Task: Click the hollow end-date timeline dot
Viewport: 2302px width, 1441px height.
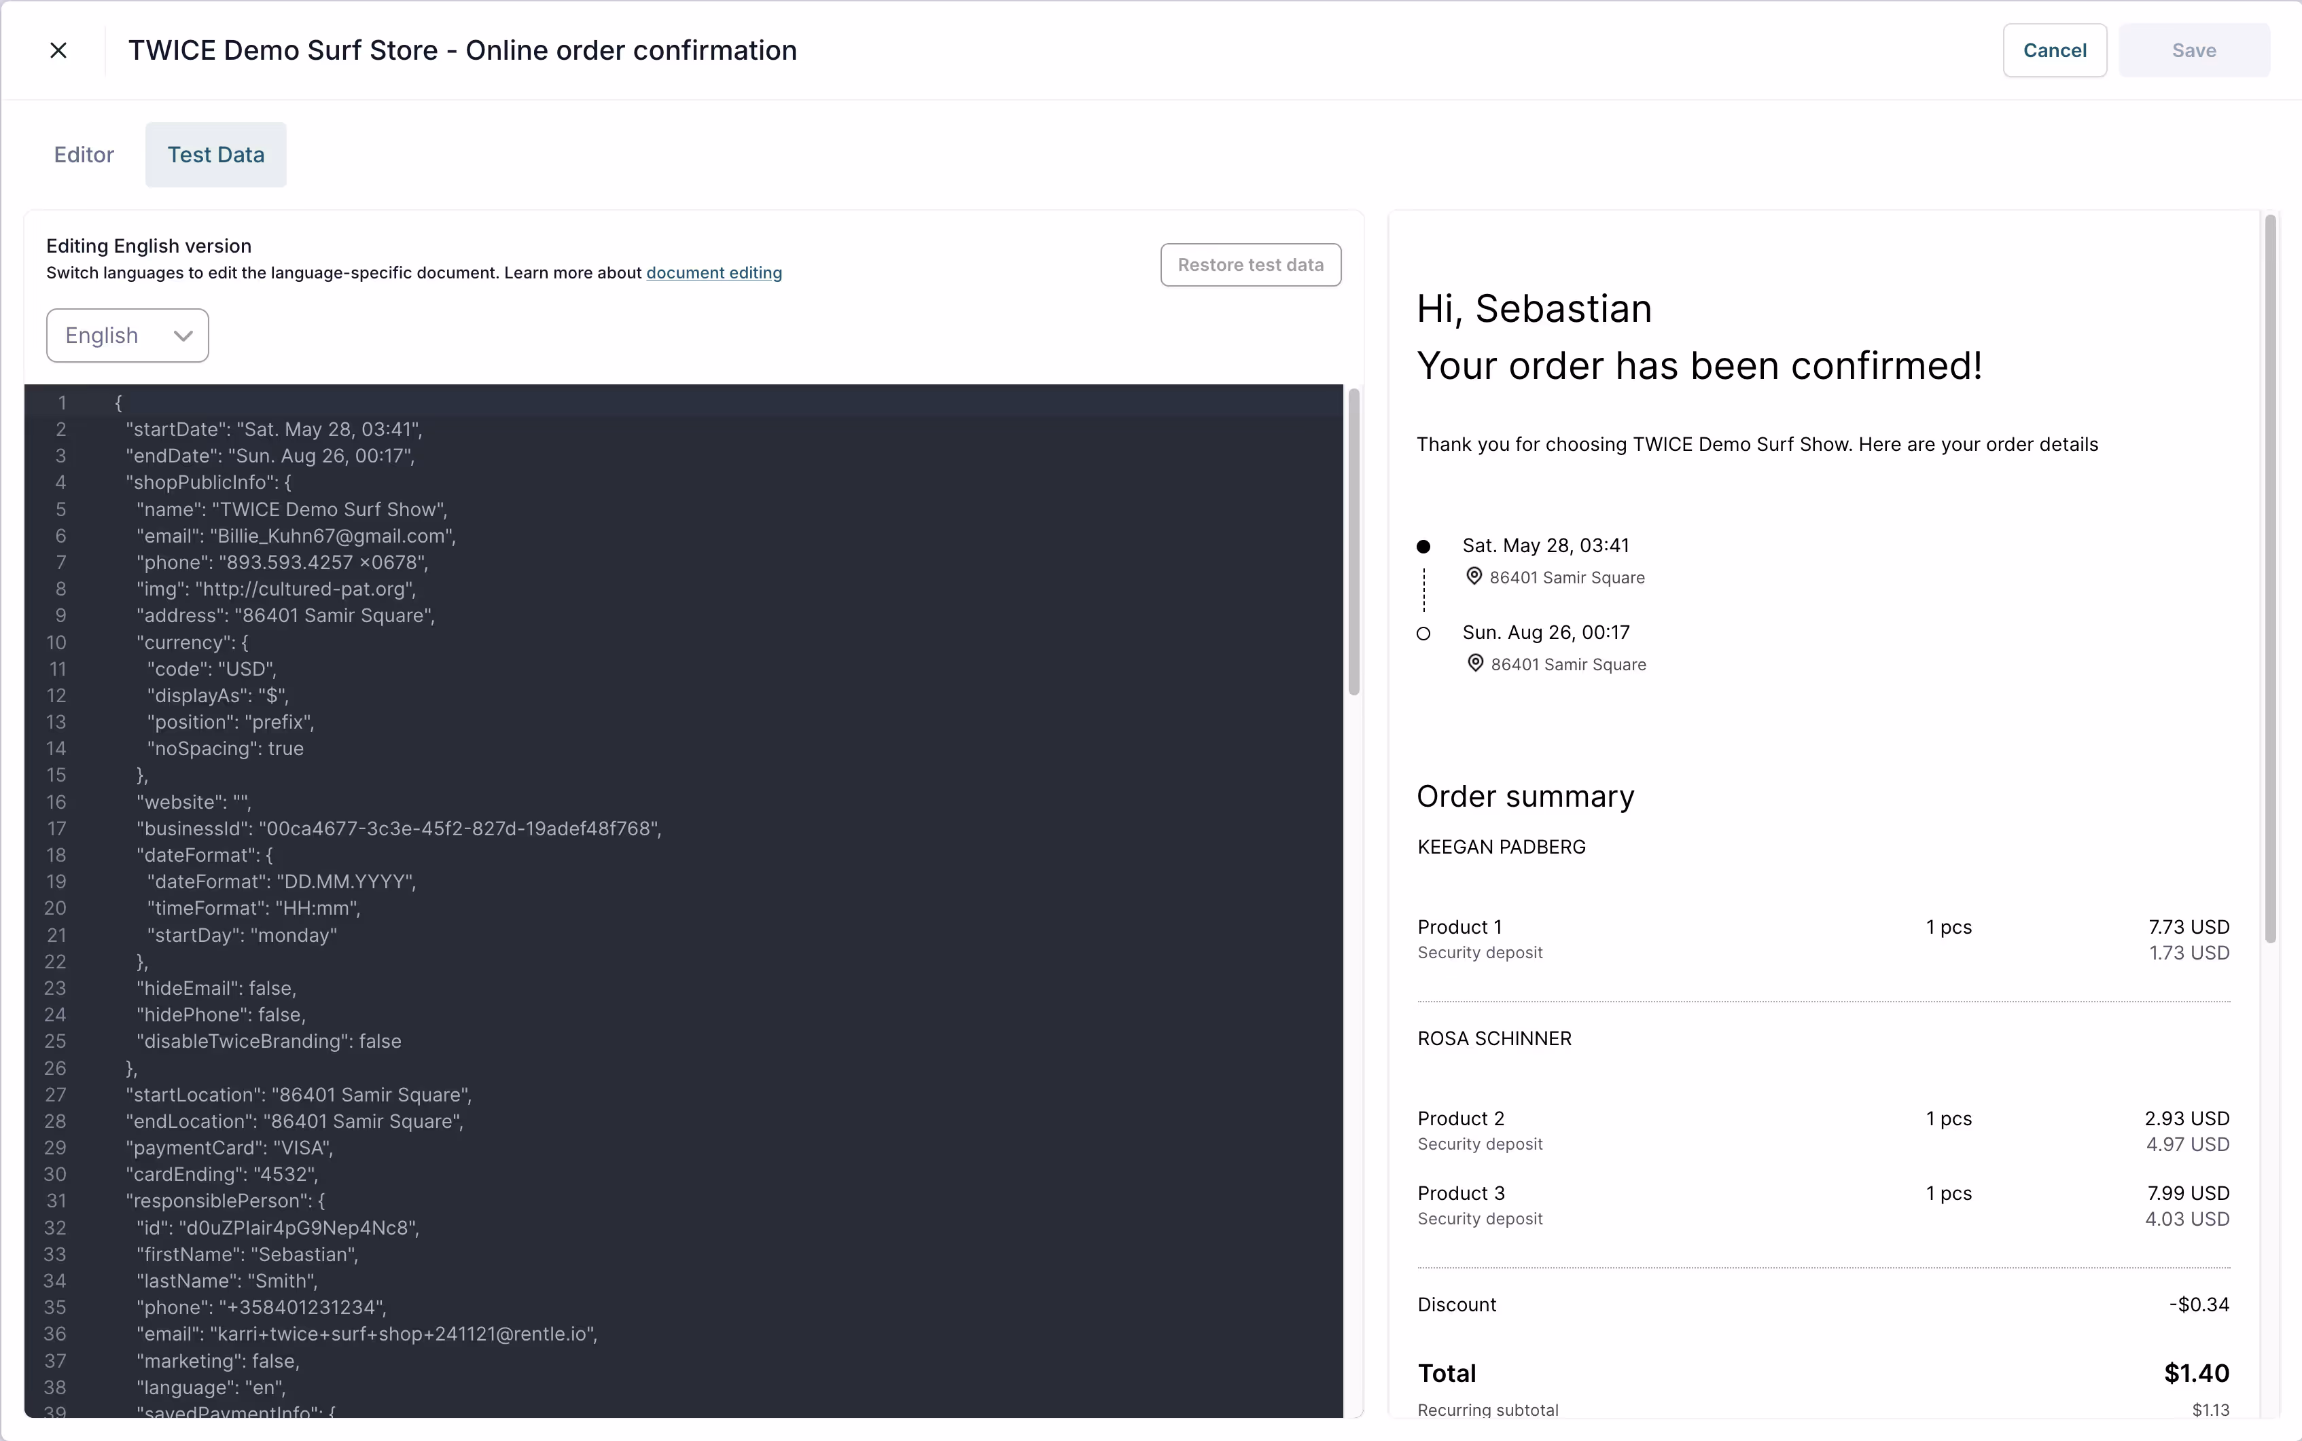Action: (x=1423, y=634)
